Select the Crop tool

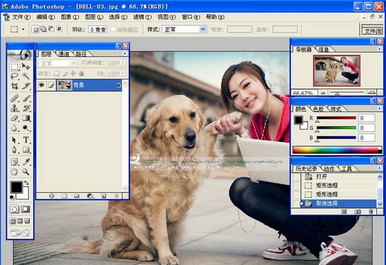15,86
